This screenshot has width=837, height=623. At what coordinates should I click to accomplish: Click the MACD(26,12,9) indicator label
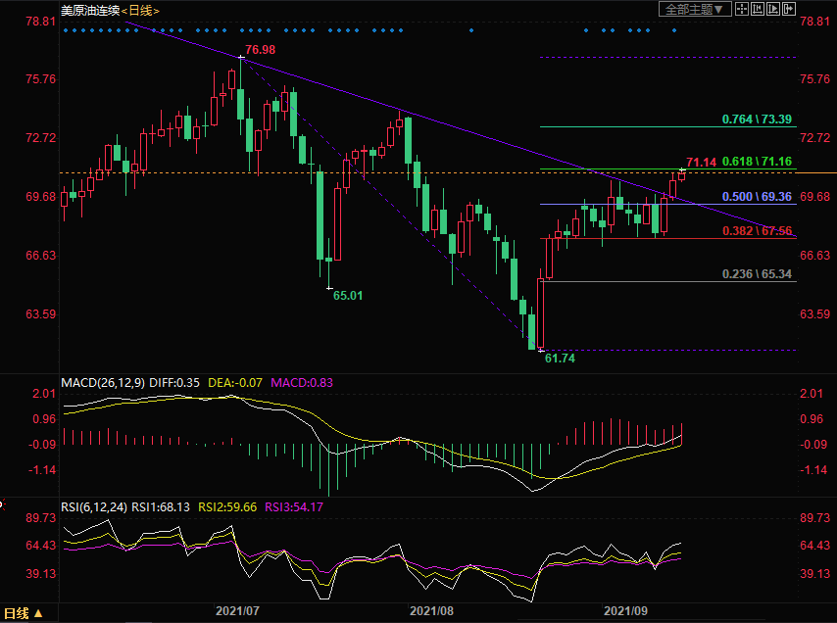click(x=102, y=383)
